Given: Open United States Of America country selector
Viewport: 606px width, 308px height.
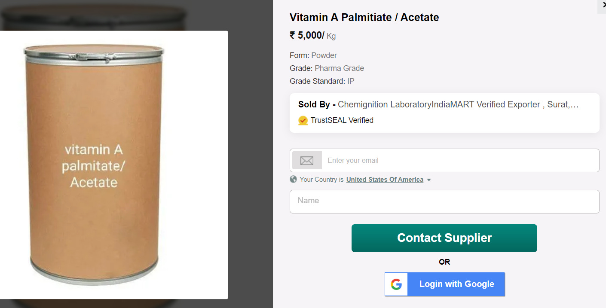Looking at the screenshot, I should click(385, 180).
